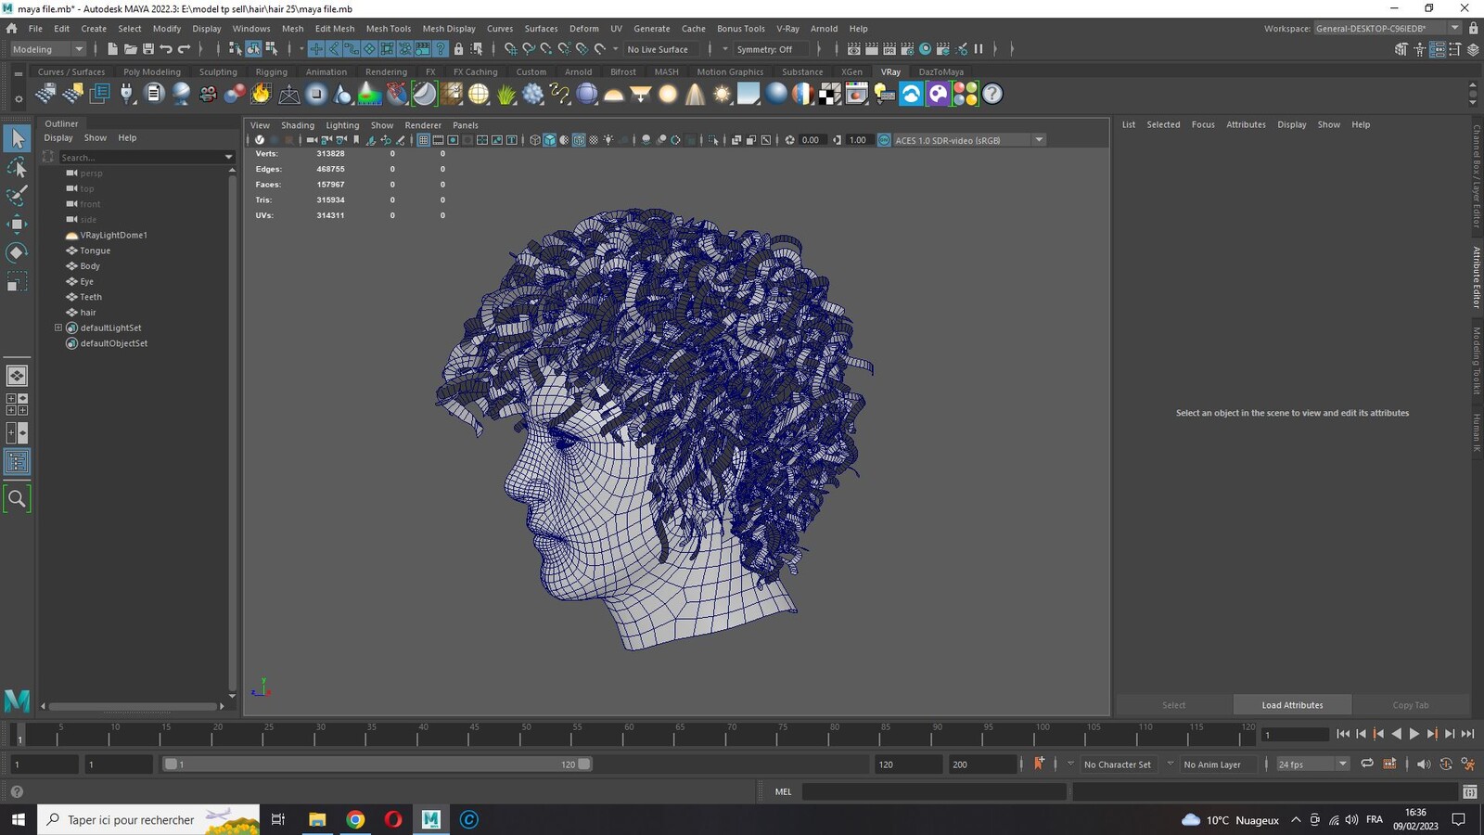Click the V-Ray Cosmos purple shelf icon

(938, 94)
